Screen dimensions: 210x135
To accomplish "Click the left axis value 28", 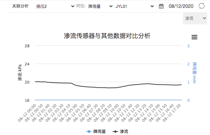I will (27, 46).
